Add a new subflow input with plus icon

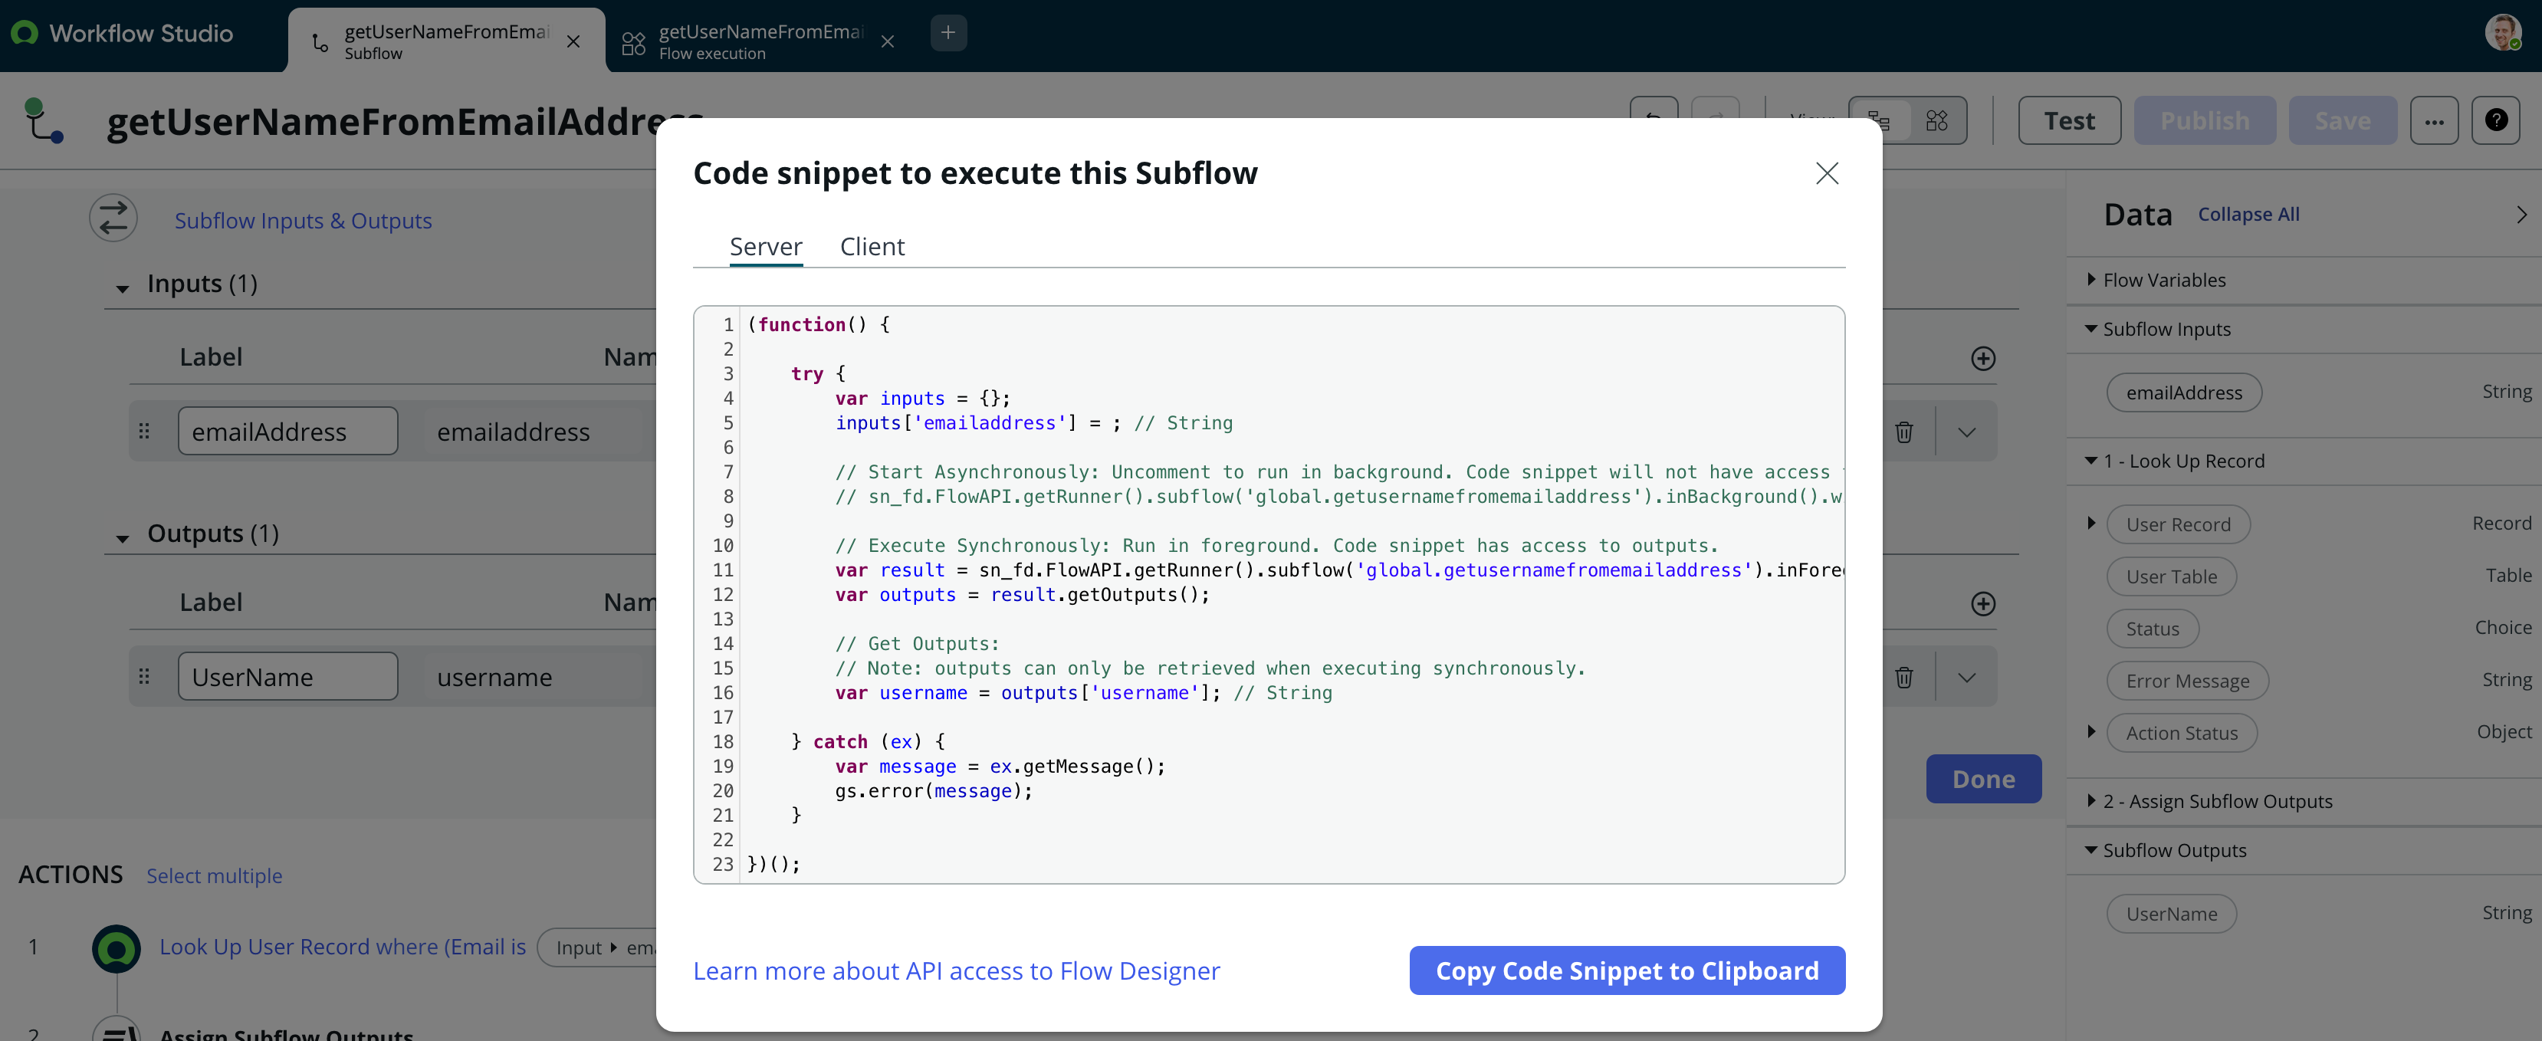coord(1982,358)
